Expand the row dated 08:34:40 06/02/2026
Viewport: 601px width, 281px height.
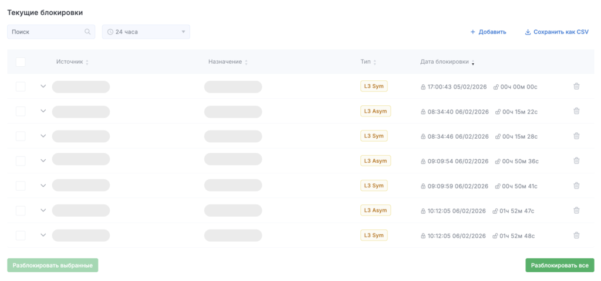pyautogui.click(x=43, y=111)
